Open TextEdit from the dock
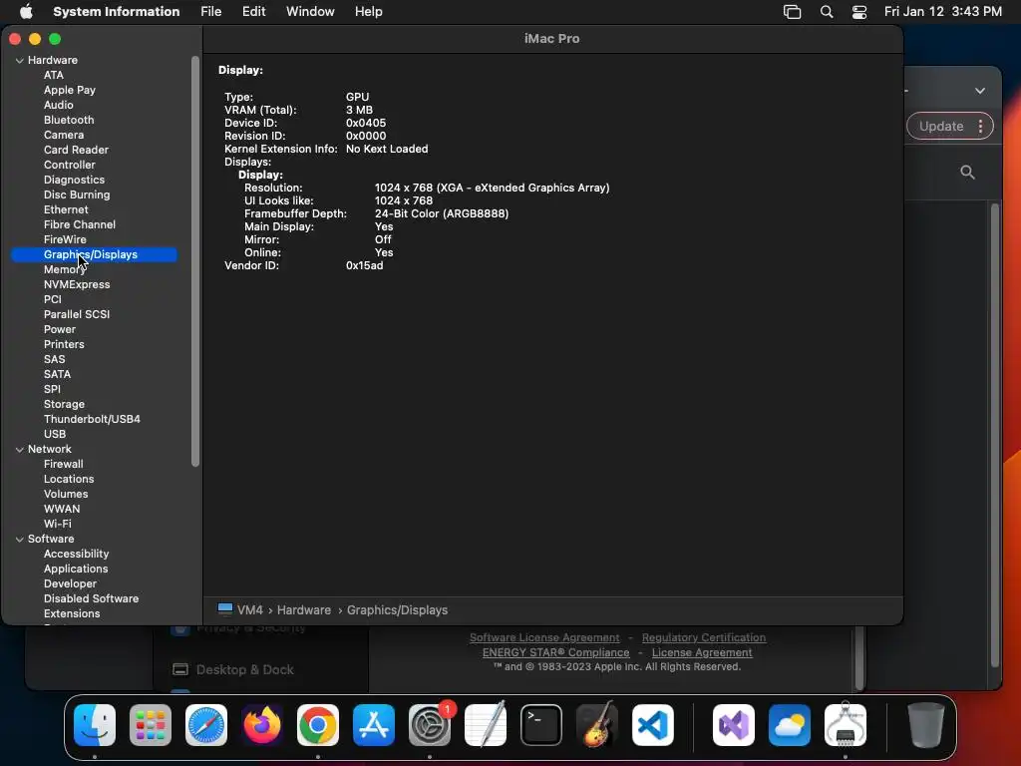The width and height of the screenshot is (1021, 766). 486,725
